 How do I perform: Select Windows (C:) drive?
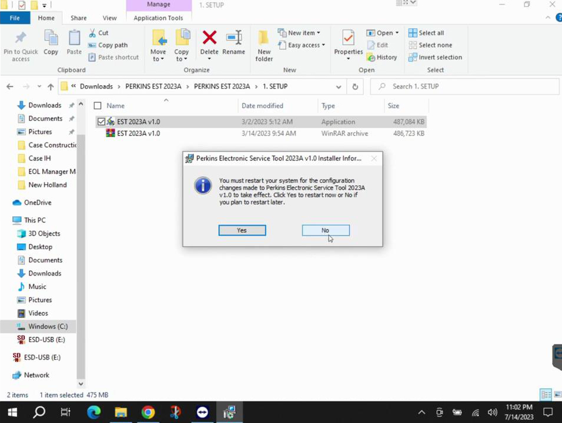pyautogui.click(x=48, y=326)
